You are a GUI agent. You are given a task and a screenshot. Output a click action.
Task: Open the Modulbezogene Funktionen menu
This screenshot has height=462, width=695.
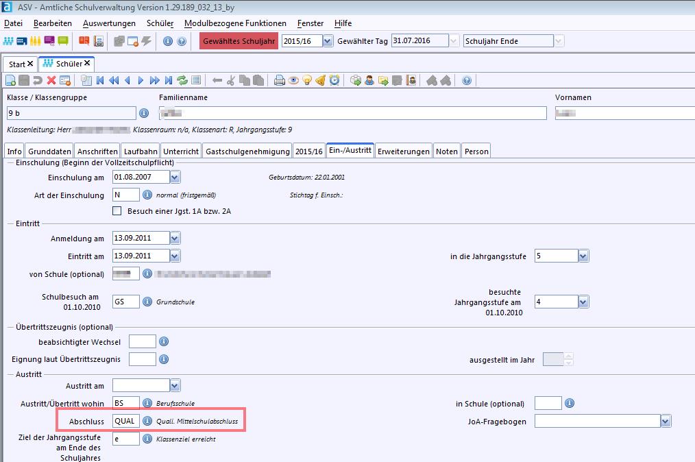click(235, 23)
